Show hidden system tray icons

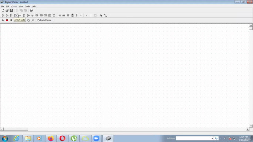[221, 138]
